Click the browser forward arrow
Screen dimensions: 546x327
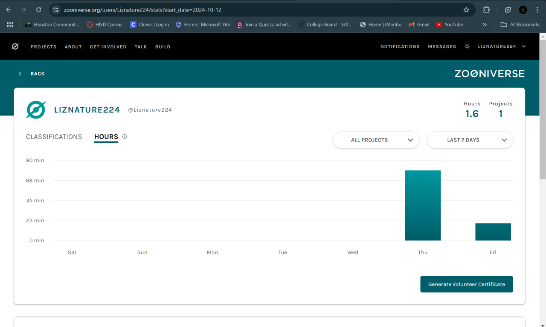point(23,10)
